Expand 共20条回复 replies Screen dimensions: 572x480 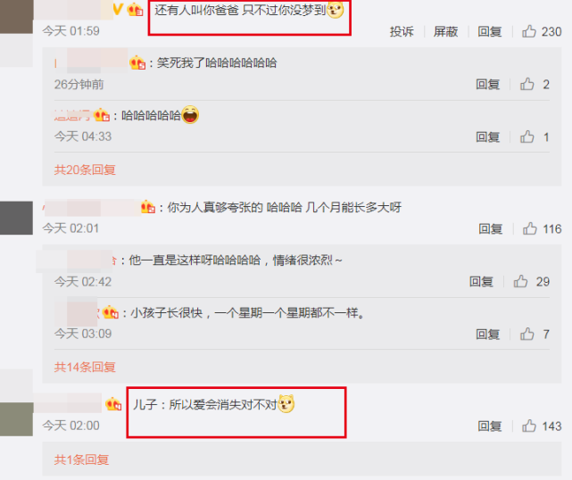pyautogui.click(x=85, y=170)
